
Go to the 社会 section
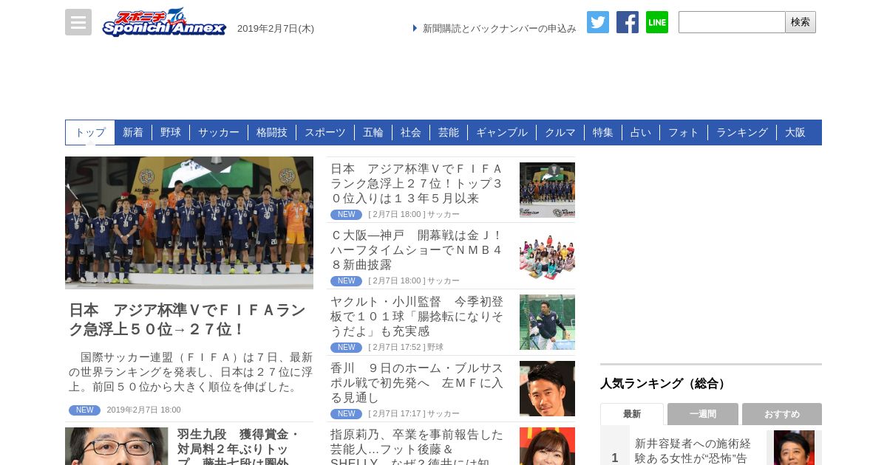(411, 132)
